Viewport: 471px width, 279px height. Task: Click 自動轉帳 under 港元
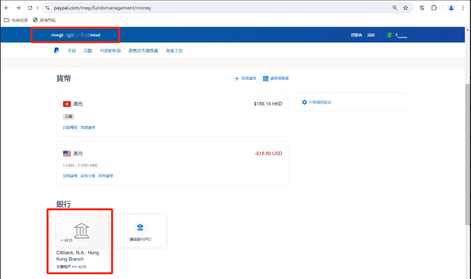tap(70, 128)
